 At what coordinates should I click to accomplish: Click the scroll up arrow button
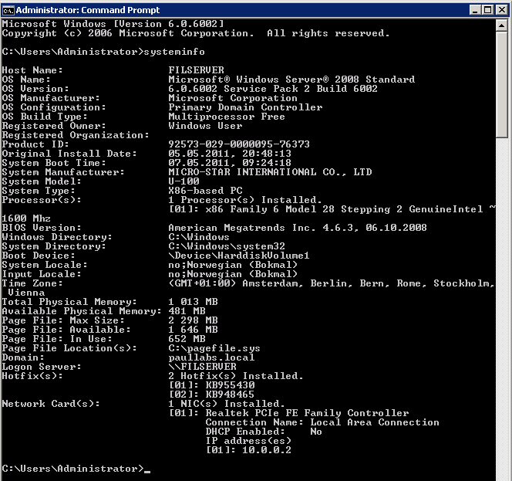(x=502, y=25)
